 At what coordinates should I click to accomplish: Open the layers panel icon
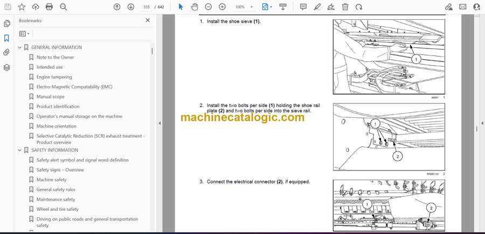[x=6, y=67]
